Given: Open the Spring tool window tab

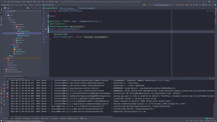Looking at the screenshot, I should [x=84, y=119].
